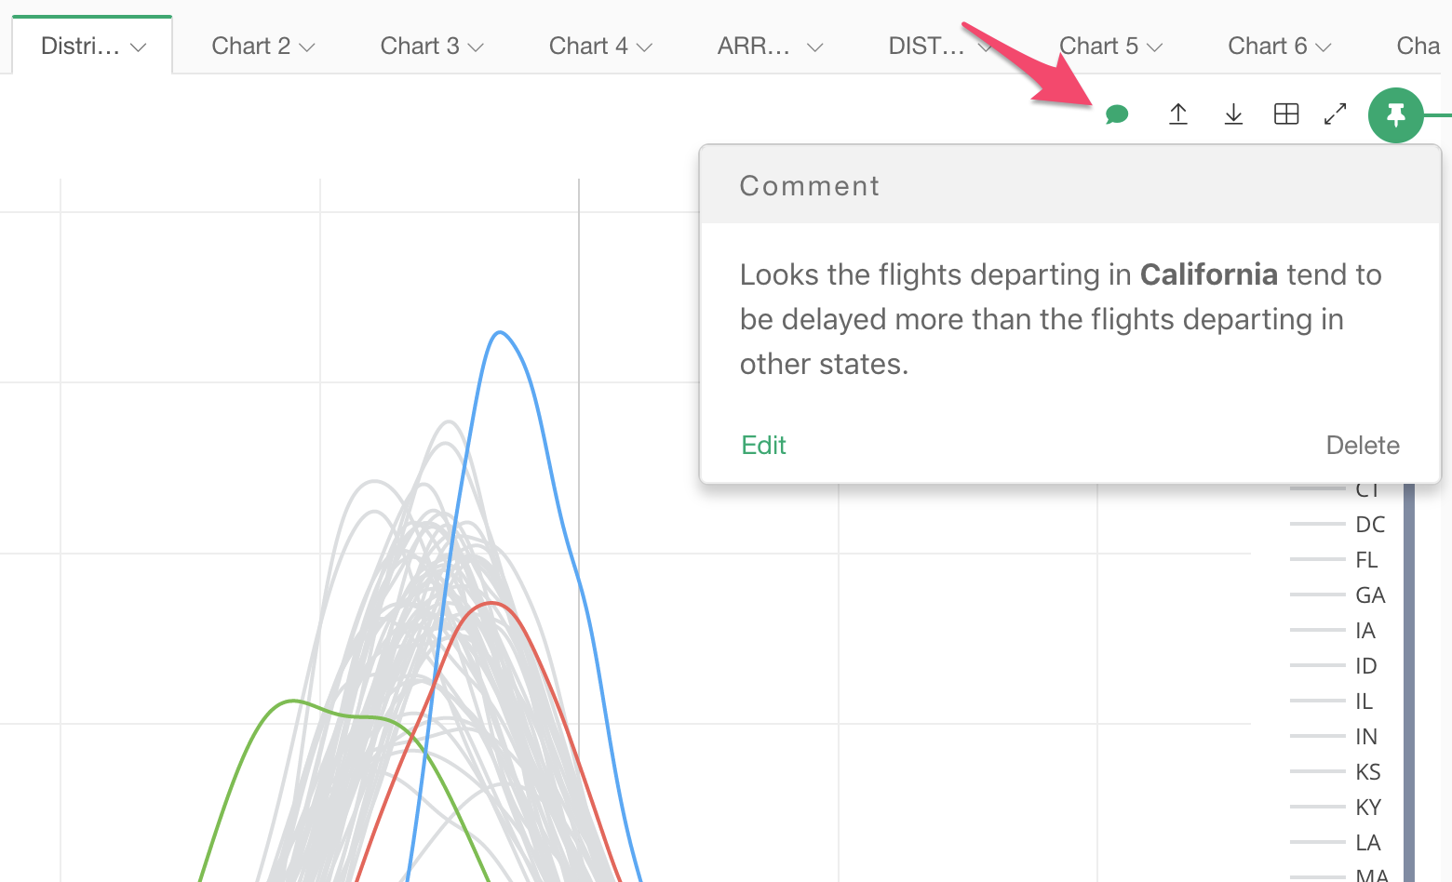Switch to the Chart 3 tab
This screenshot has width=1452, height=882.
pos(420,47)
